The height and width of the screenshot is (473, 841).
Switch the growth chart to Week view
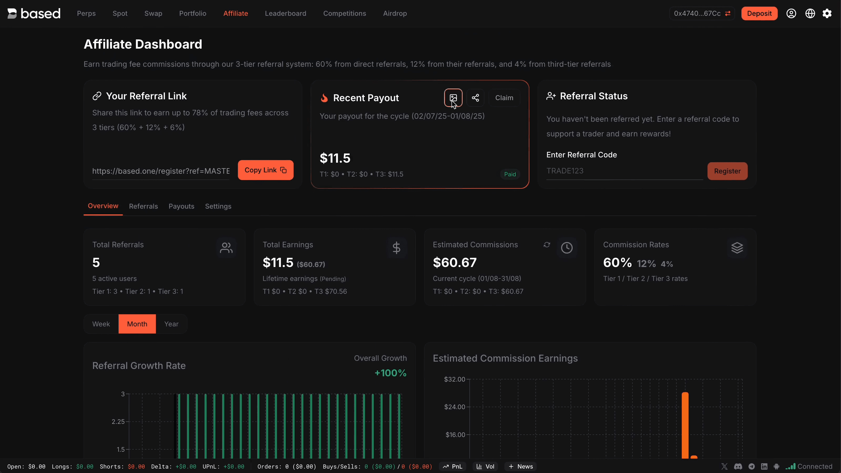101,324
